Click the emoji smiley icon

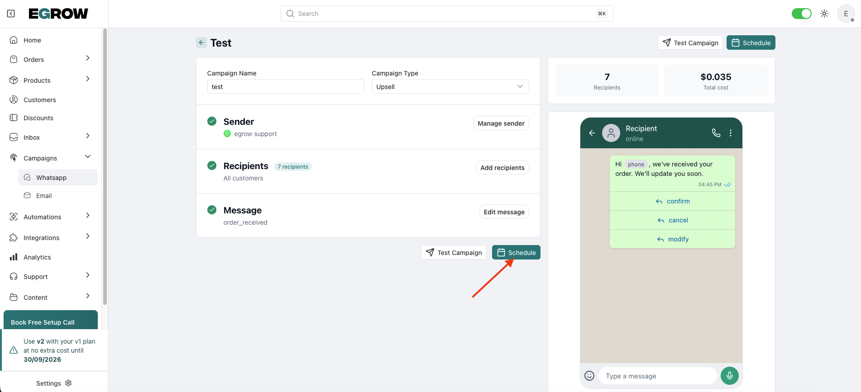coord(589,376)
